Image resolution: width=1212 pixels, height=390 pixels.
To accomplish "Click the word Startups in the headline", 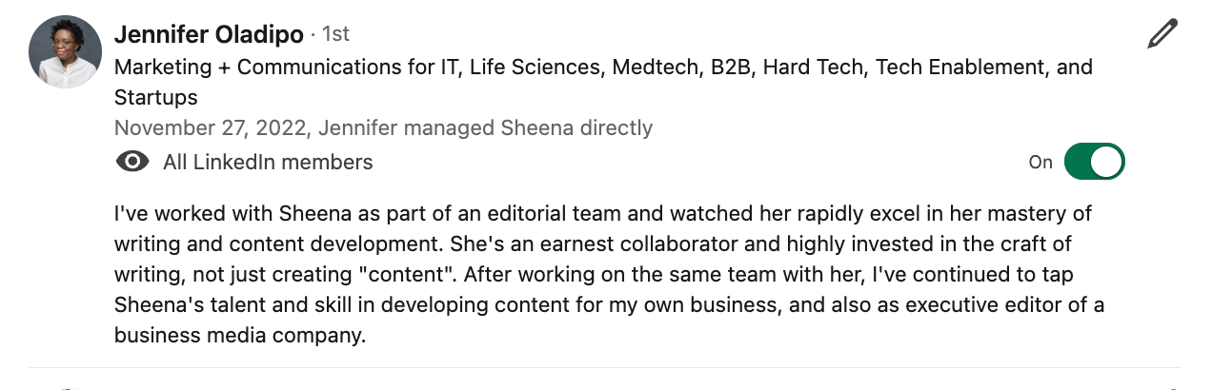I will (x=156, y=97).
